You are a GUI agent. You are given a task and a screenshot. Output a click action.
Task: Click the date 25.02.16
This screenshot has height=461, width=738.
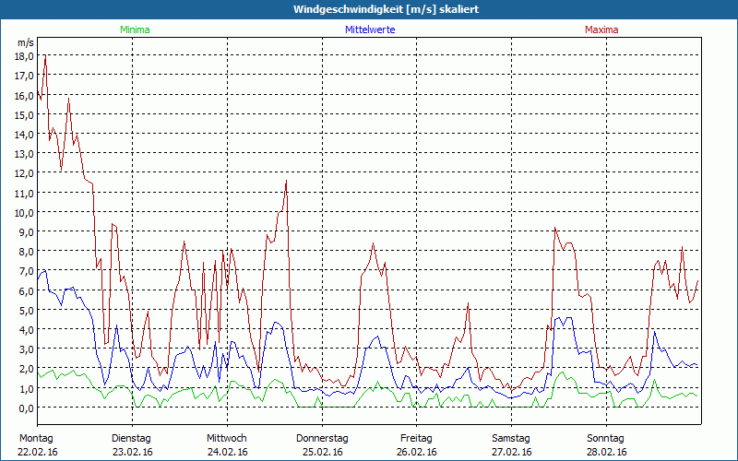322,452
